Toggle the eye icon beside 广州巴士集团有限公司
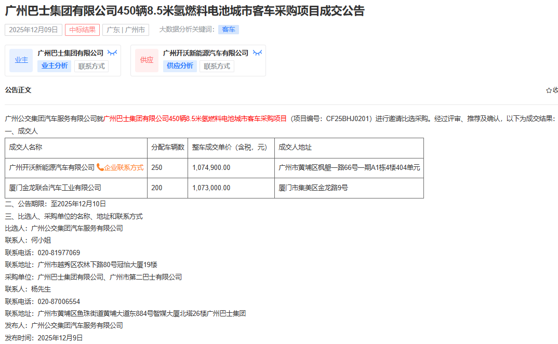This screenshot has width=558, height=344. tap(112, 53)
